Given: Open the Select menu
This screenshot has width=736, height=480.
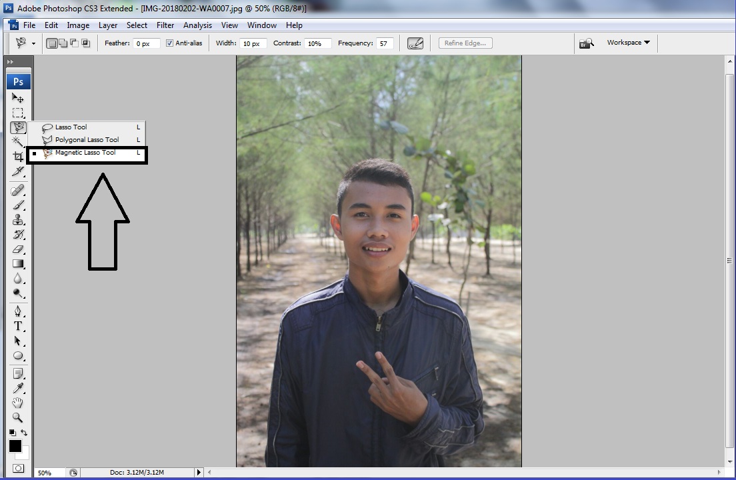Looking at the screenshot, I should click(137, 25).
